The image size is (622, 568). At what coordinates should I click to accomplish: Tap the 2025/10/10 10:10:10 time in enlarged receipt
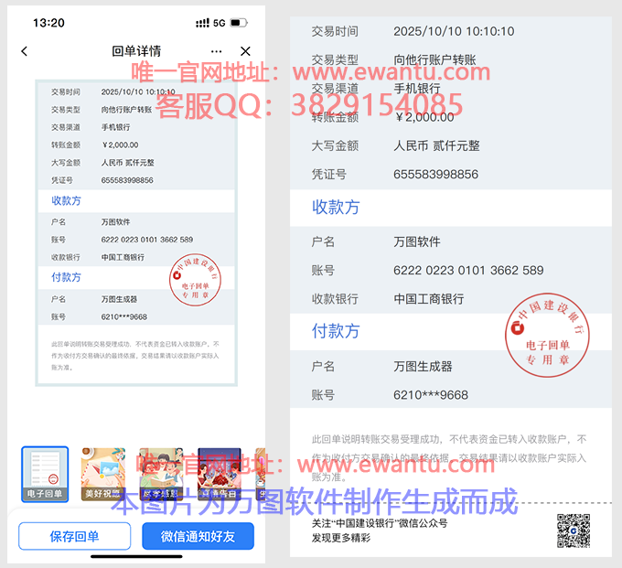coord(454,31)
